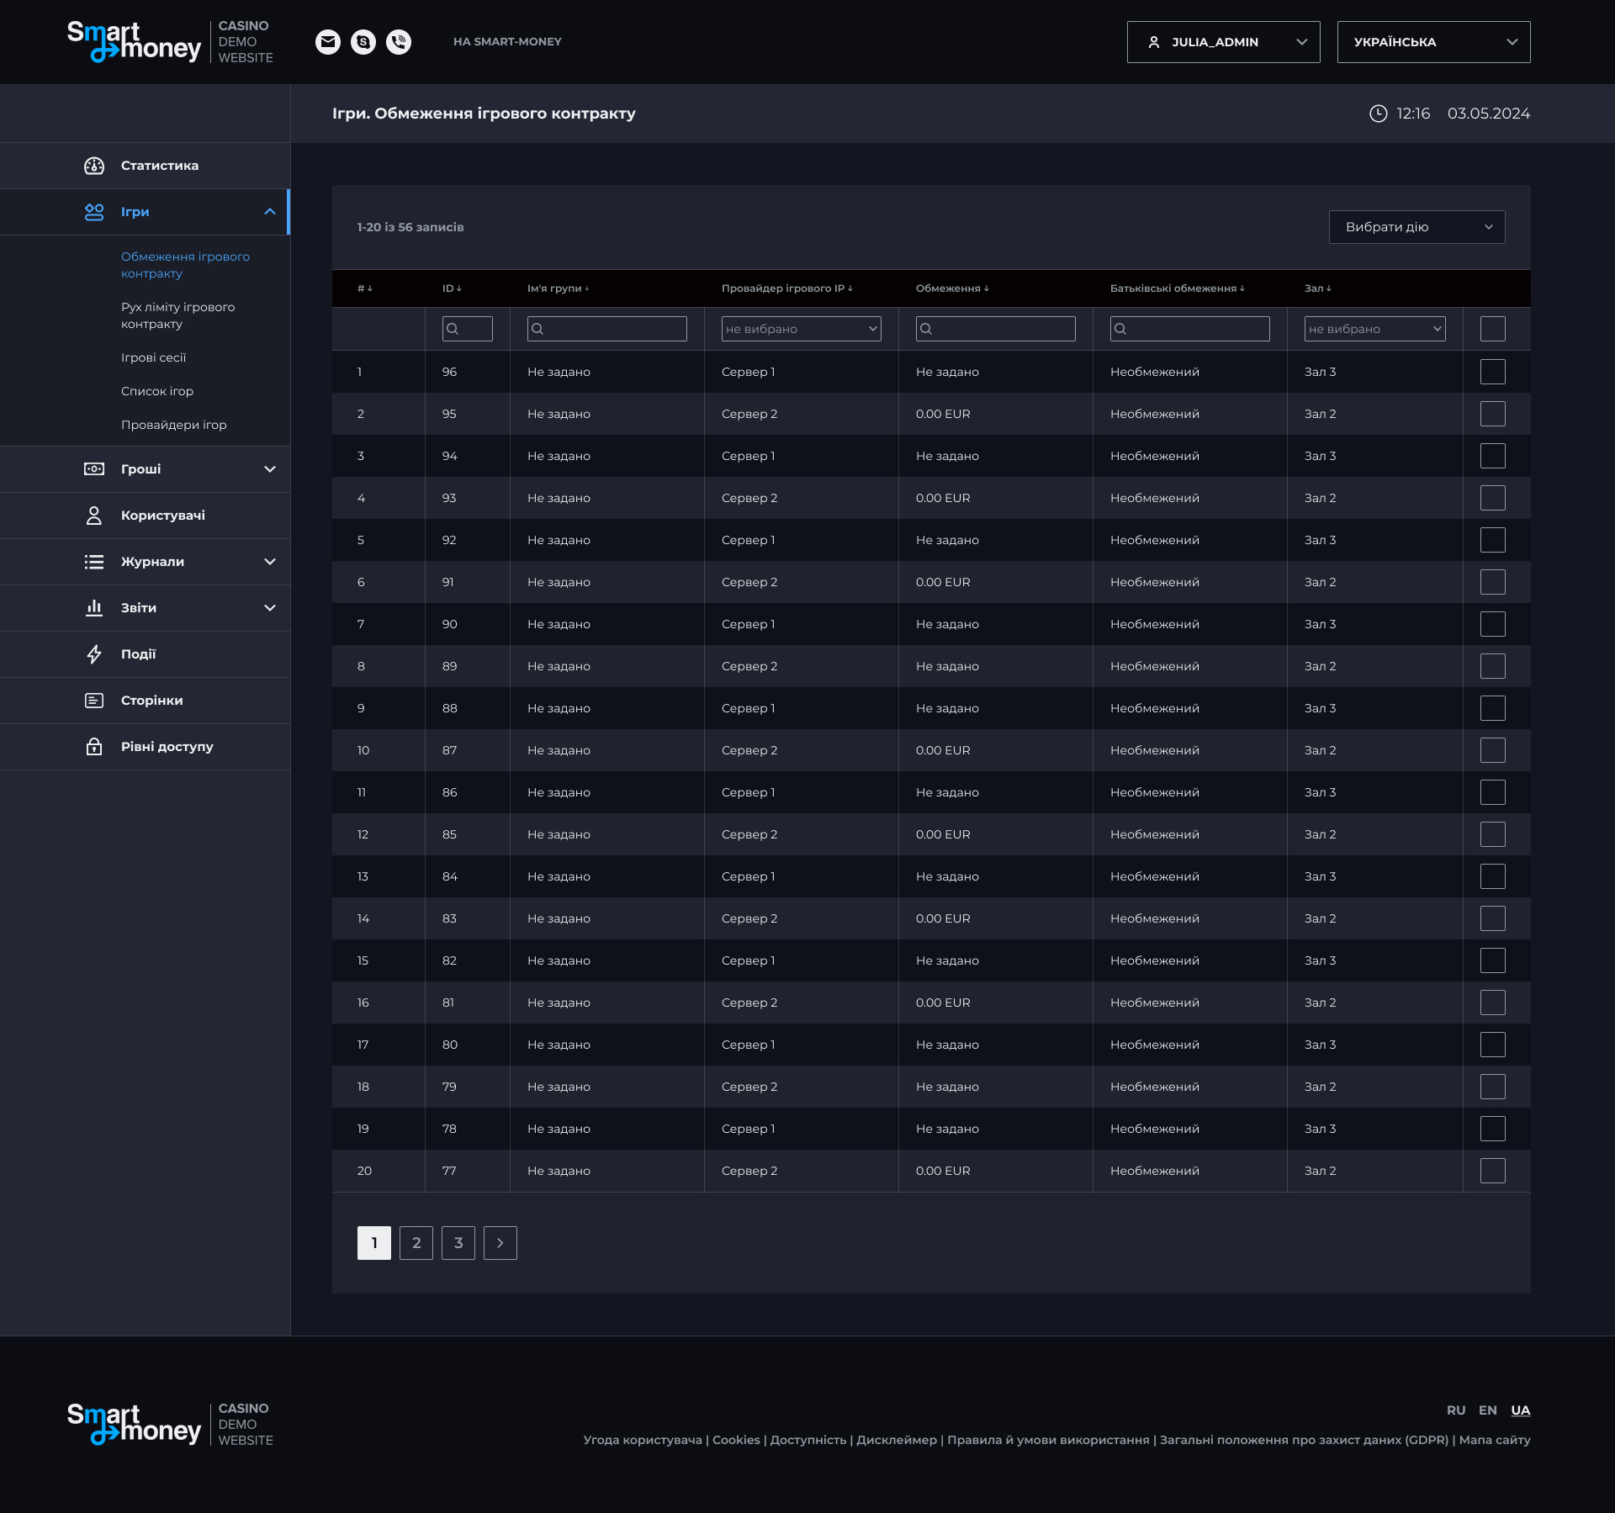Go to page 2 of records
Image resolution: width=1615 pixels, height=1513 pixels.
pos(416,1243)
